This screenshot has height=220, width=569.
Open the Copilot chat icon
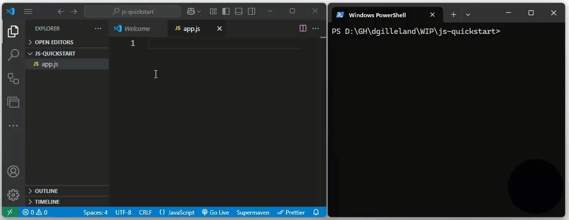tap(191, 12)
